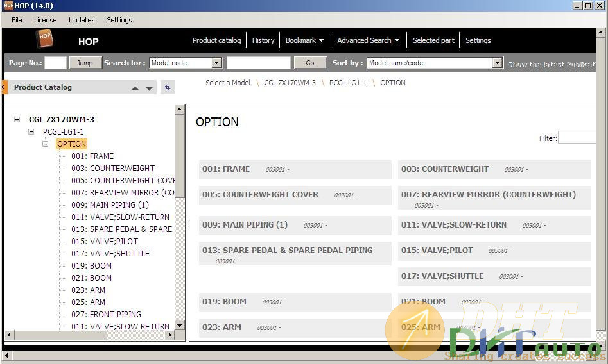Click the HOP book logo icon

click(x=44, y=38)
